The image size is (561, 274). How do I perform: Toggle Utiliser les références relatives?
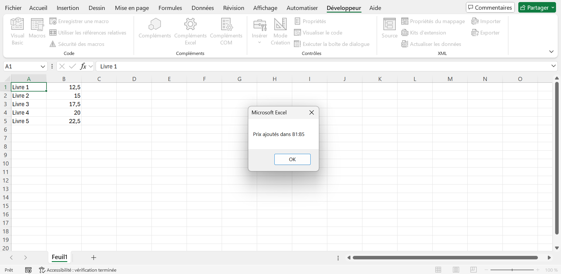click(x=88, y=33)
